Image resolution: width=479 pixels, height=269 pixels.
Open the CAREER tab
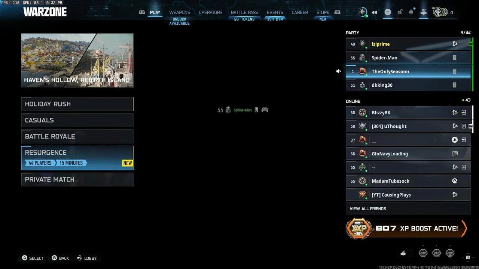[x=300, y=12]
